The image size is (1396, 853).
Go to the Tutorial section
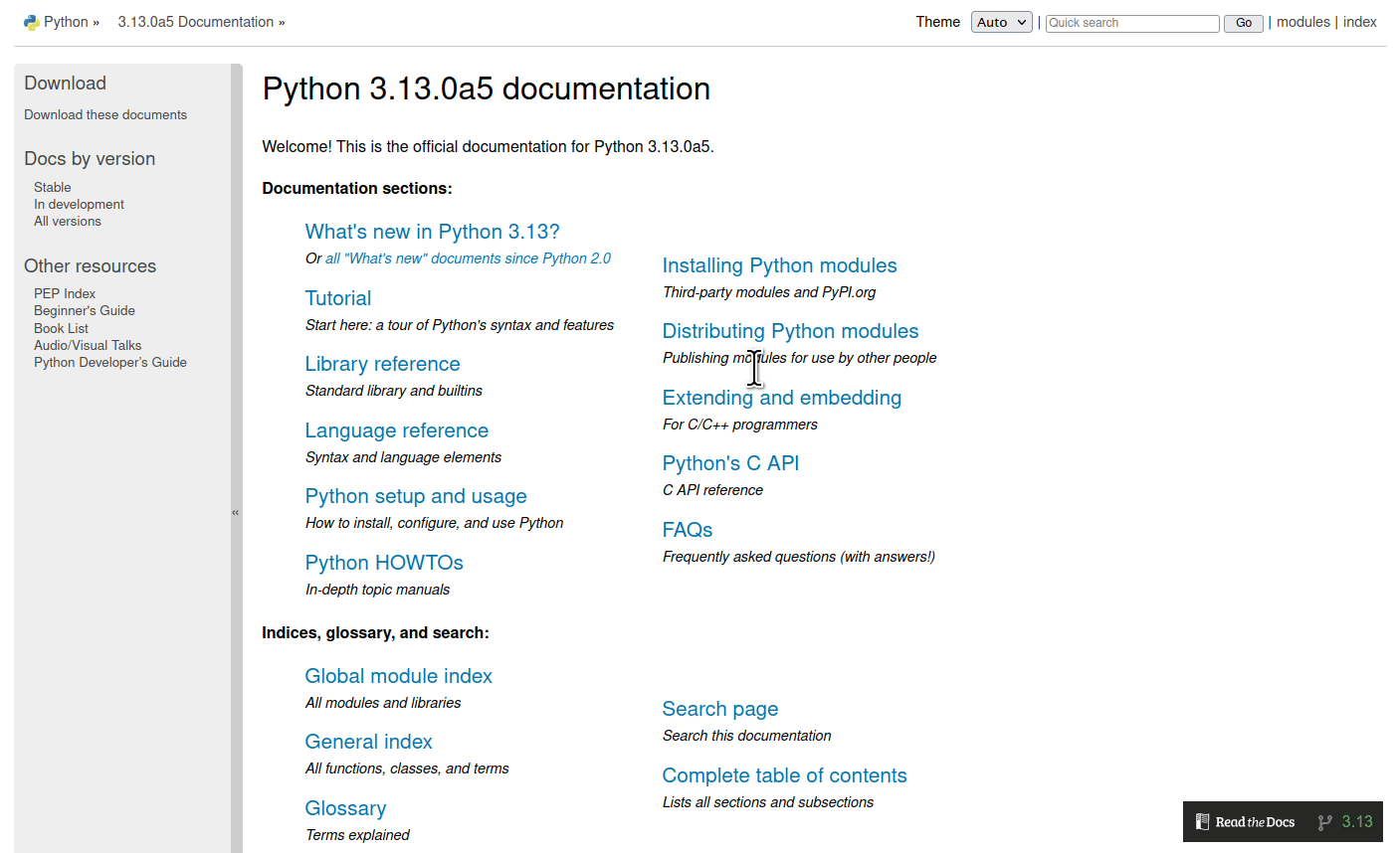coord(337,298)
